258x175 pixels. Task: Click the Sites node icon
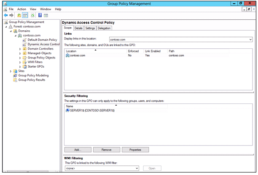[15, 71]
